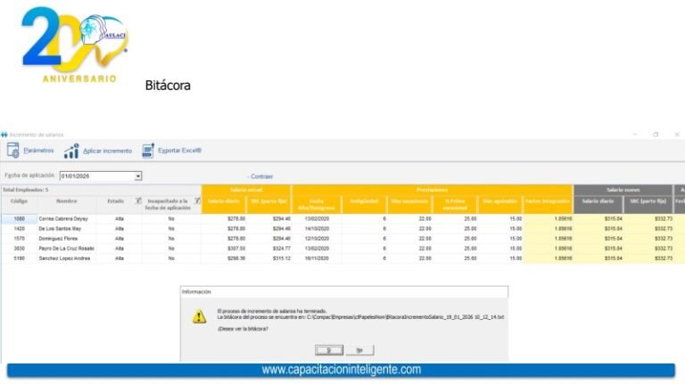Screen dimensions: 685x384
Task: Select the row Correa Cabrera Deysy
Action: pos(342,218)
